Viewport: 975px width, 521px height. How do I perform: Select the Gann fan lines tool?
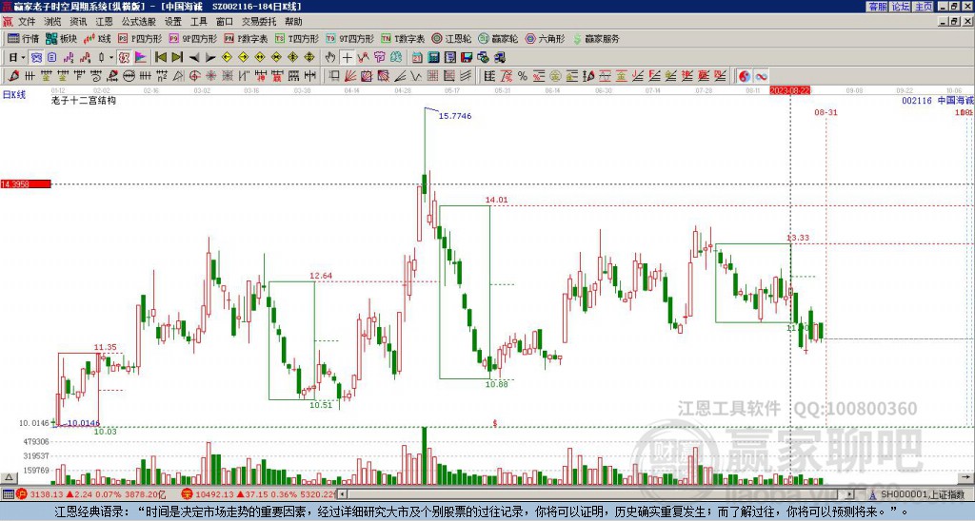pyautogui.click(x=350, y=76)
